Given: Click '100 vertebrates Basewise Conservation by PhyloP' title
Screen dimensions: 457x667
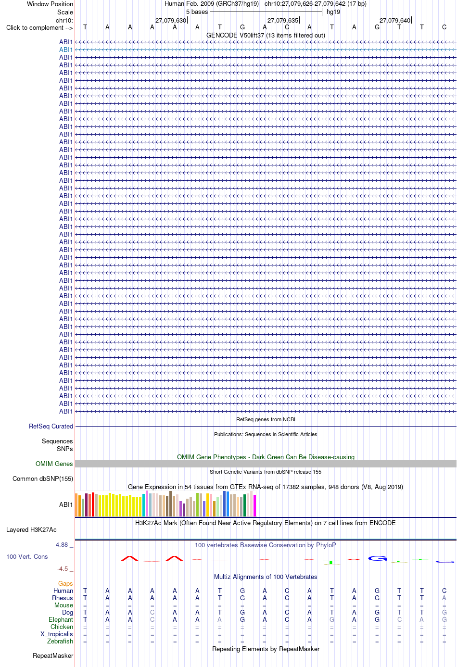Looking at the screenshot, I should pyautogui.click(x=266, y=545).
